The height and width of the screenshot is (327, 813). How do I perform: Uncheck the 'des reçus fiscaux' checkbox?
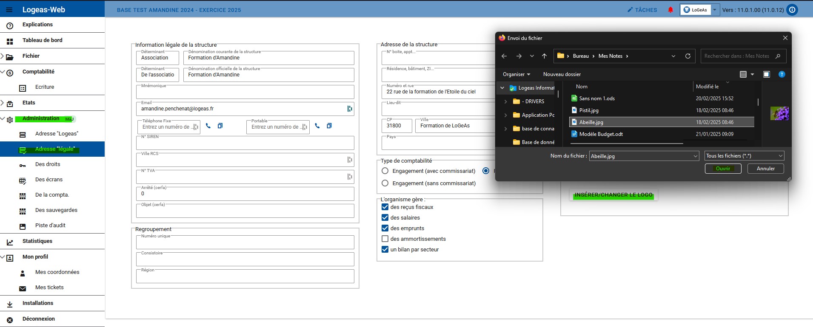pos(385,207)
